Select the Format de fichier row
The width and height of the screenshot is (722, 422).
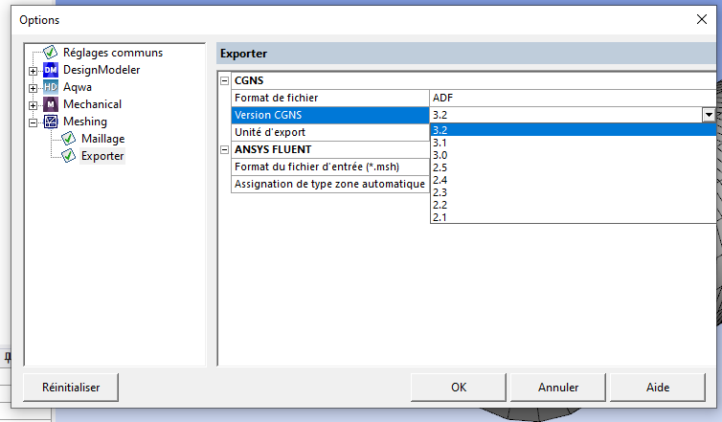pyautogui.click(x=326, y=98)
